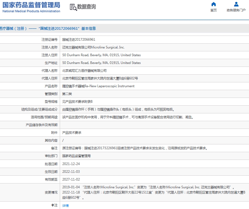
Task: Click the bullet icon beside 注 label
Action: coord(53,205)
